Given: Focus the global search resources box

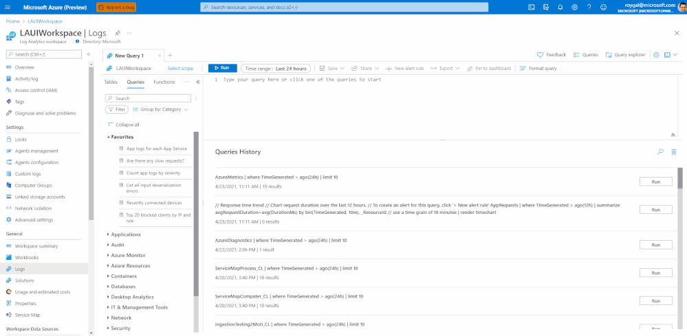Looking at the screenshot, I should tap(344, 7).
